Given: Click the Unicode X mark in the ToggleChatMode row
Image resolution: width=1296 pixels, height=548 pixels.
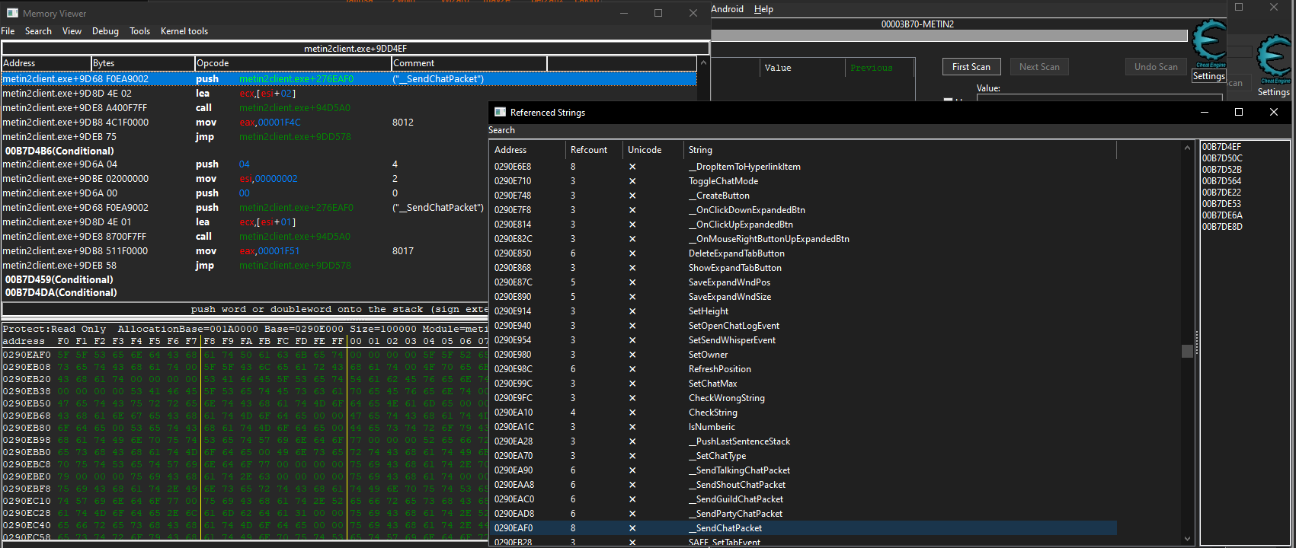Looking at the screenshot, I should click(632, 181).
